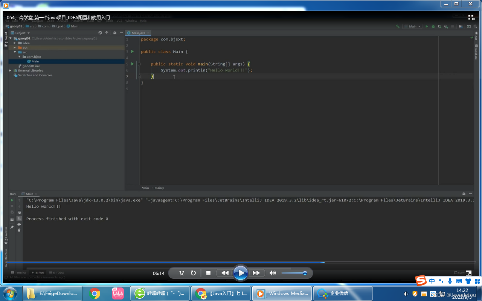The width and height of the screenshot is (482, 301).
Task: Run Main with the green toolbar arrow
Action: pyautogui.click(x=427, y=26)
